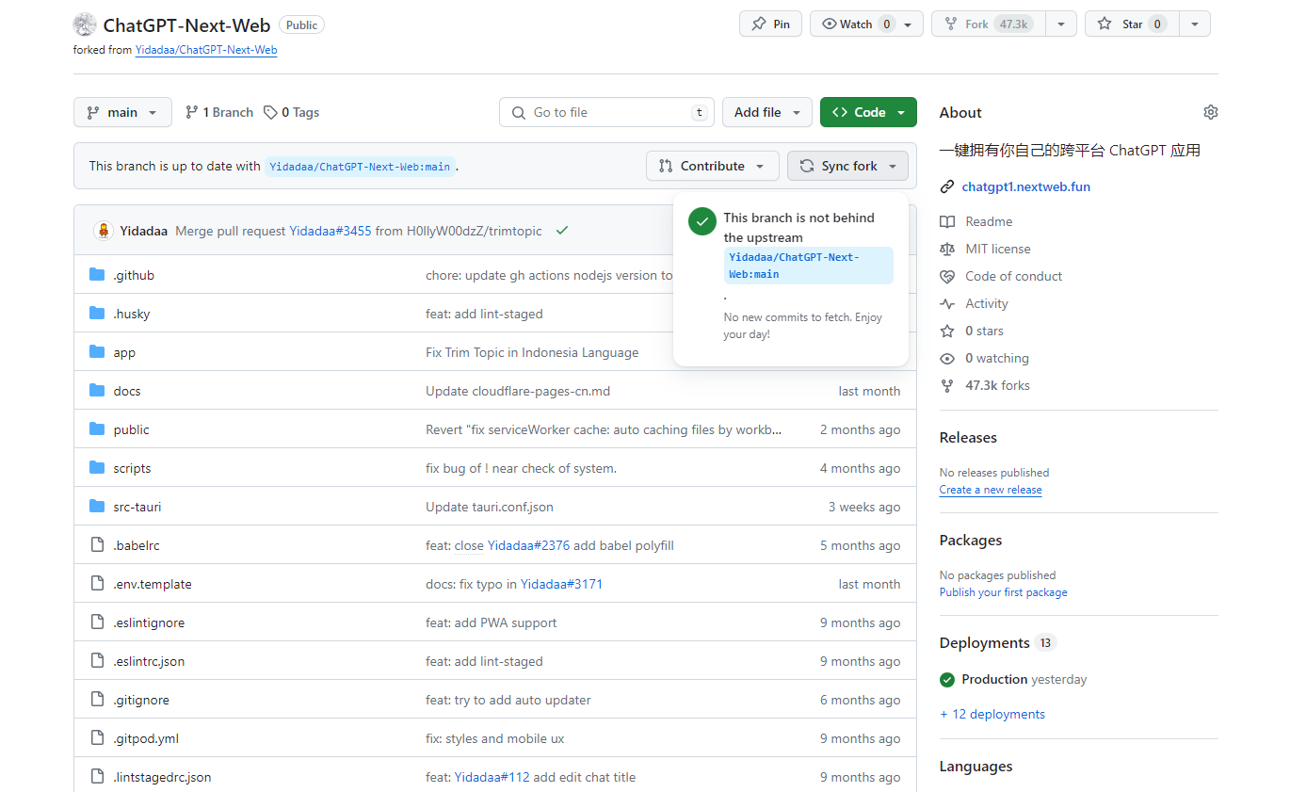1290x792 pixels.
Task: Open the Yidadaa#112 issue link
Action: 492,777
